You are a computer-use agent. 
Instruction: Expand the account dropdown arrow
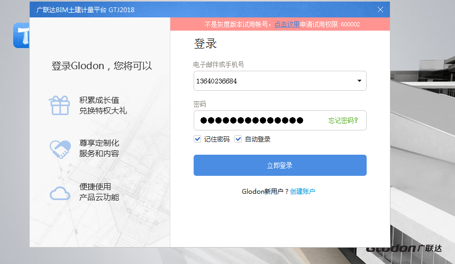coord(359,81)
